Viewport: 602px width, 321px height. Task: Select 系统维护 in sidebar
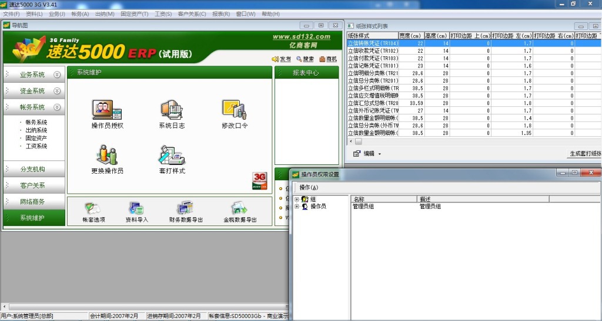tap(34, 218)
